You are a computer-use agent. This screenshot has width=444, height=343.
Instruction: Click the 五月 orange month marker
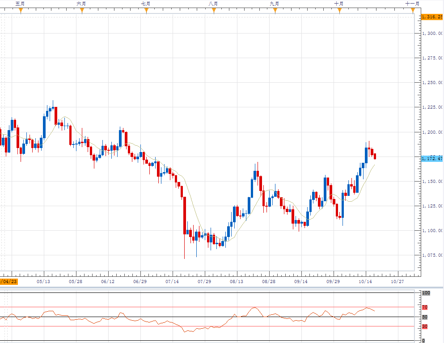click(x=21, y=10)
